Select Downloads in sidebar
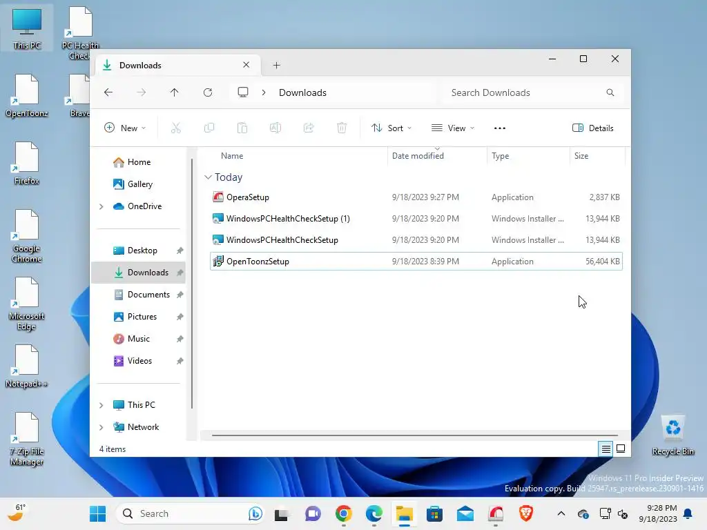This screenshot has height=530, width=707. tap(138, 273)
